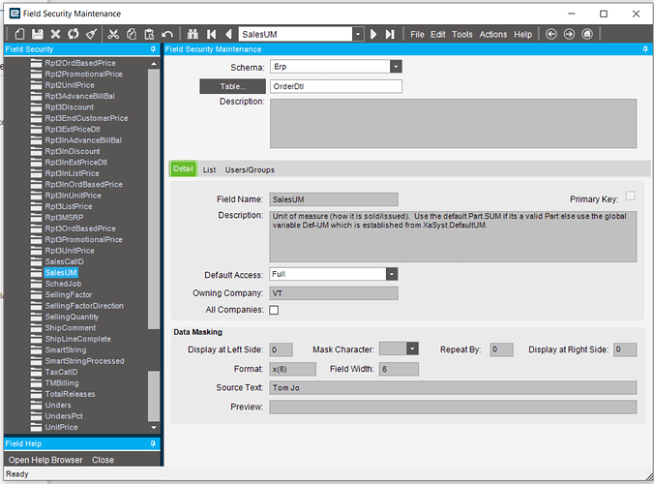This screenshot has height=484, width=654.
Task: Select ShipComment in the field tree
Action: click(70, 328)
